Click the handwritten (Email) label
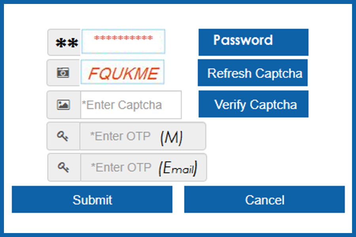356x237 pixels. coord(178,169)
